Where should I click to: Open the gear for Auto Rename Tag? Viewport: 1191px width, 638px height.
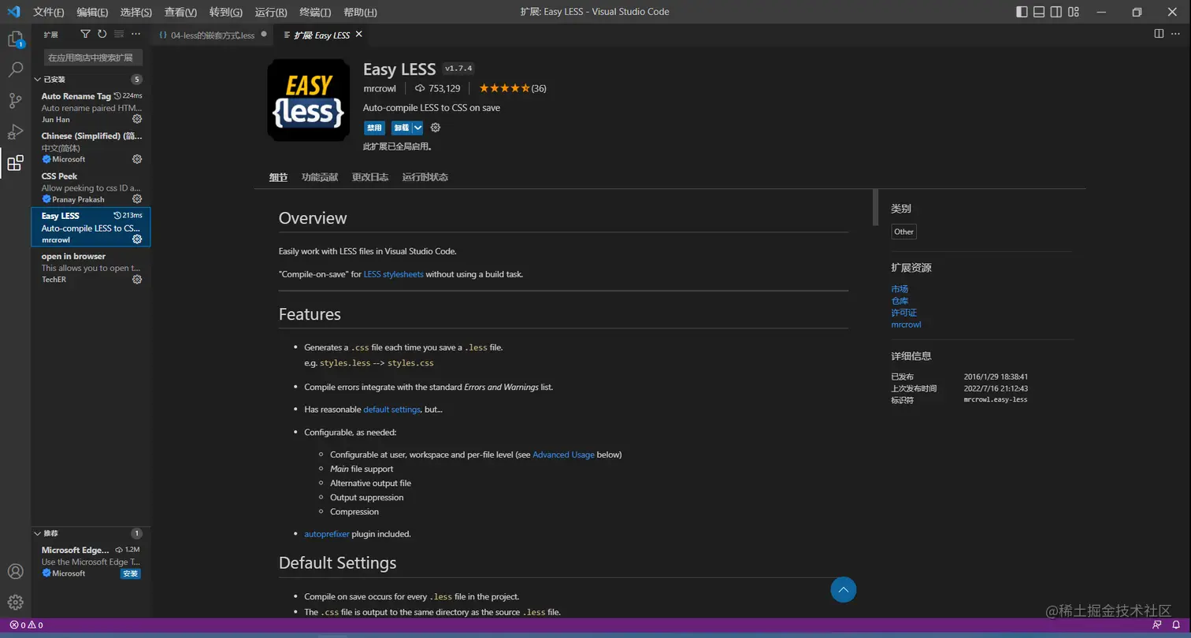(137, 119)
